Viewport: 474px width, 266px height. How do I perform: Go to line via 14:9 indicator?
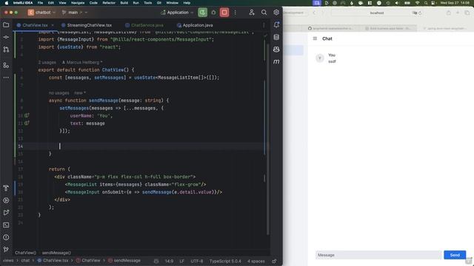coord(170,261)
